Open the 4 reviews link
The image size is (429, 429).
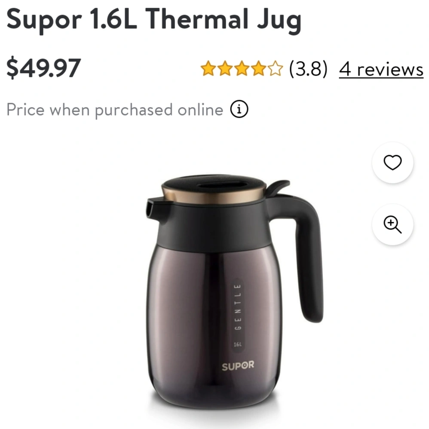pyautogui.click(x=381, y=70)
